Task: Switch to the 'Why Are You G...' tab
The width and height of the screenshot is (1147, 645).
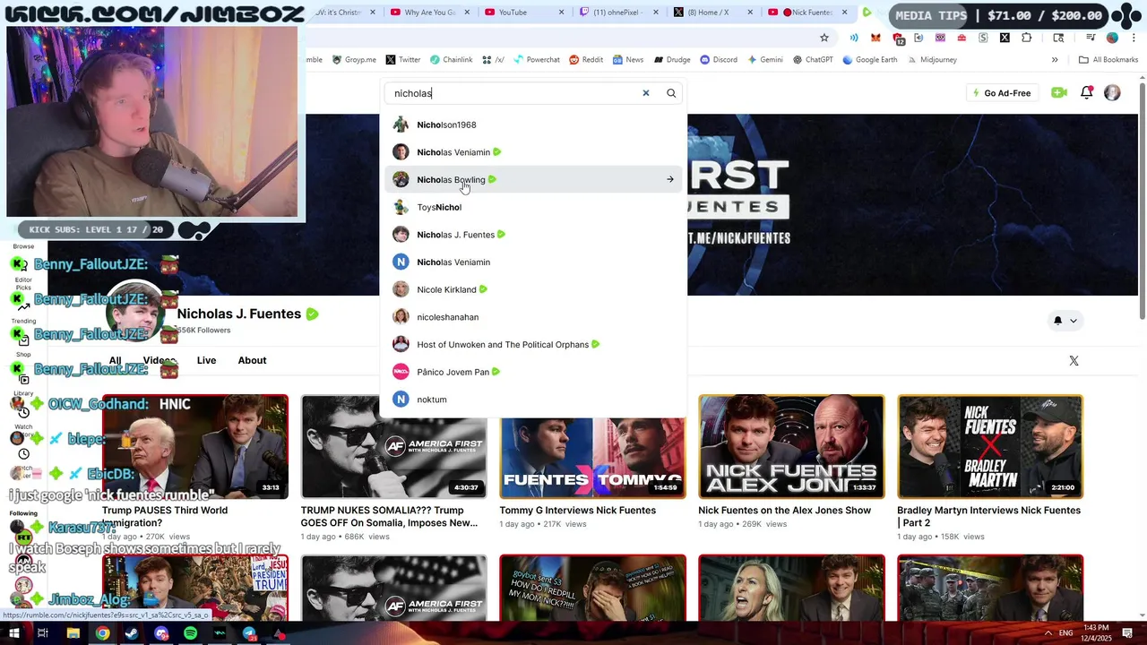Action: [428, 13]
